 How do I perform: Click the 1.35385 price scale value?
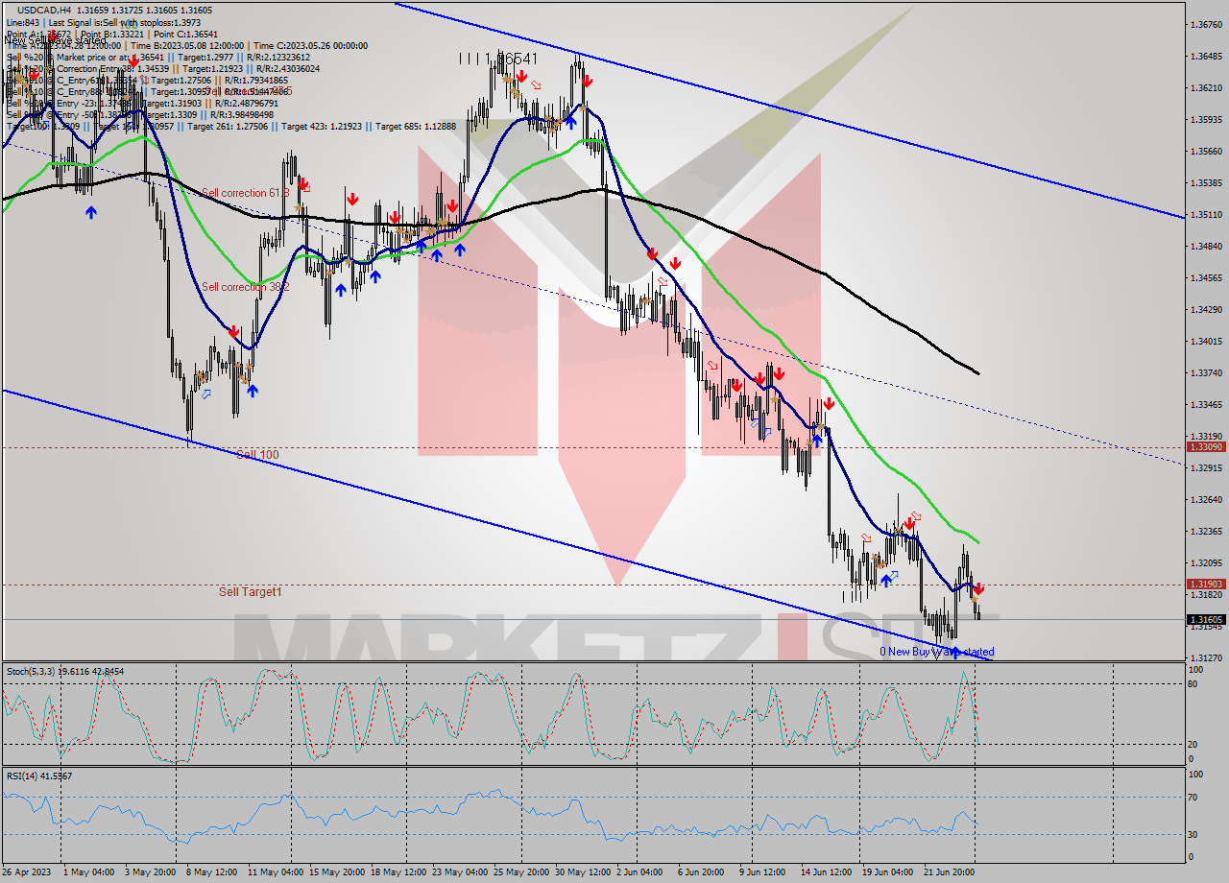1207,182
